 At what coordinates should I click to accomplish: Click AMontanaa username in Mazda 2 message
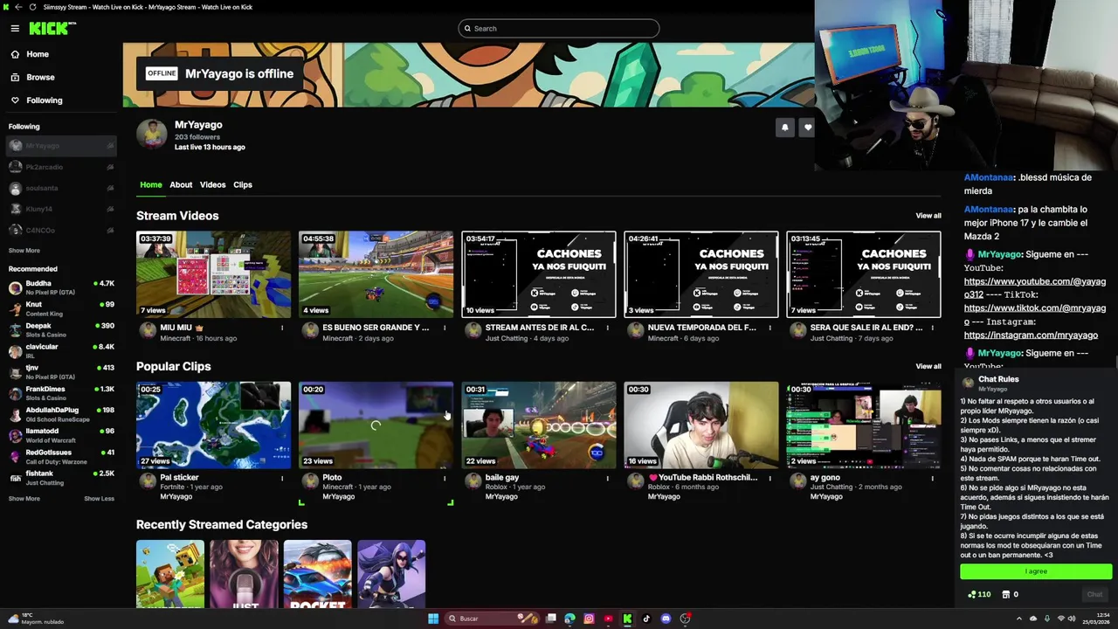coord(989,210)
